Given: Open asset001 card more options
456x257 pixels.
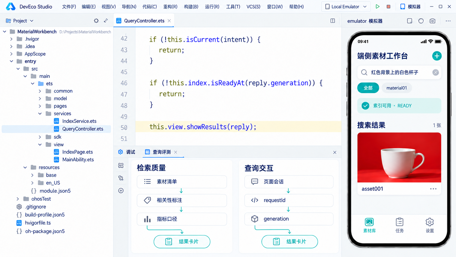Looking at the screenshot, I should tap(433, 189).
